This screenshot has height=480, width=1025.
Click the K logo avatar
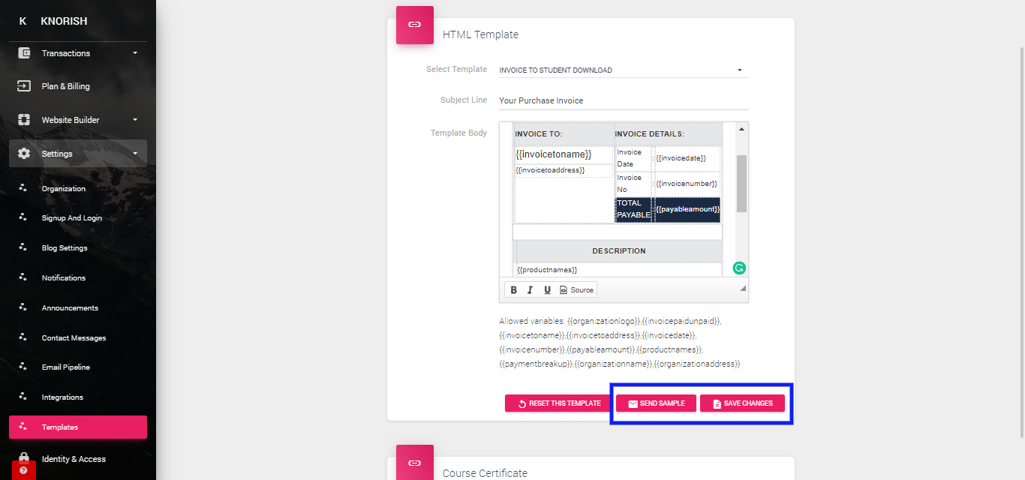(x=23, y=21)
